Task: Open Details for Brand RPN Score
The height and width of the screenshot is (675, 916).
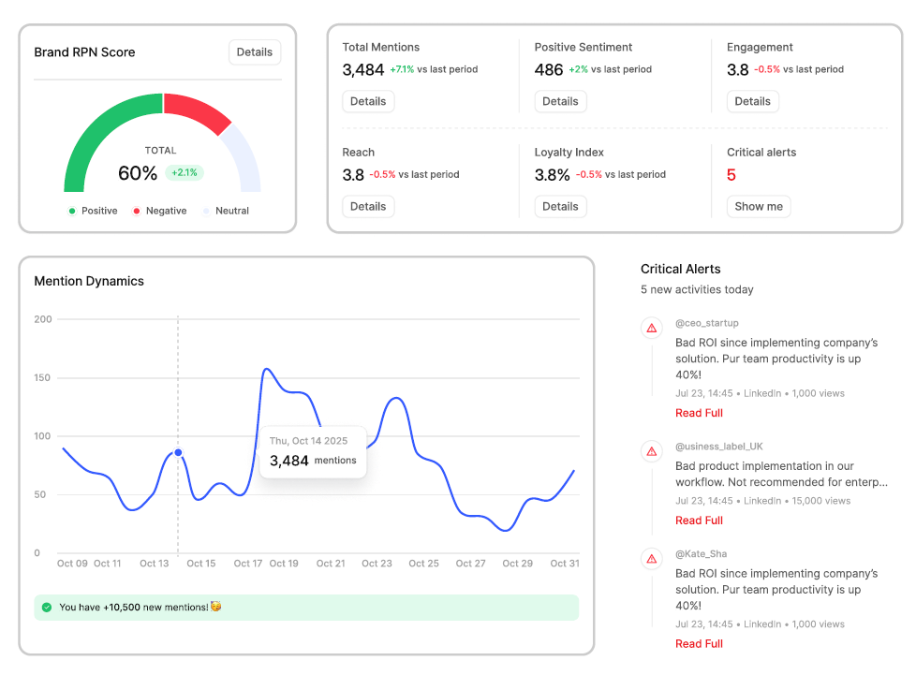Action: [255, 52]
